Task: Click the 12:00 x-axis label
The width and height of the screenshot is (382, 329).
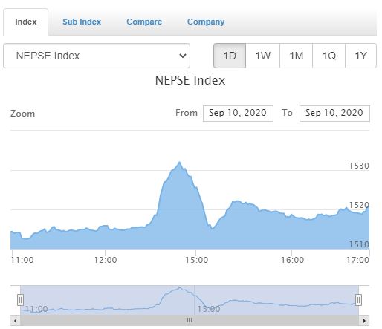Action: click(106, 260)
